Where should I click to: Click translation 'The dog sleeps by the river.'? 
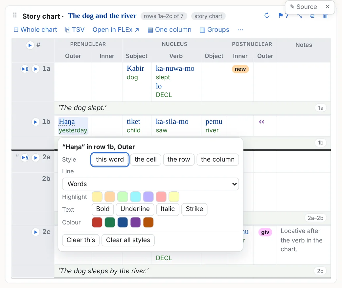tap(103, 271)
